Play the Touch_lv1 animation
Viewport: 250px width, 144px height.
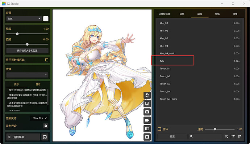pyautogui.click(x=200, y=69)
